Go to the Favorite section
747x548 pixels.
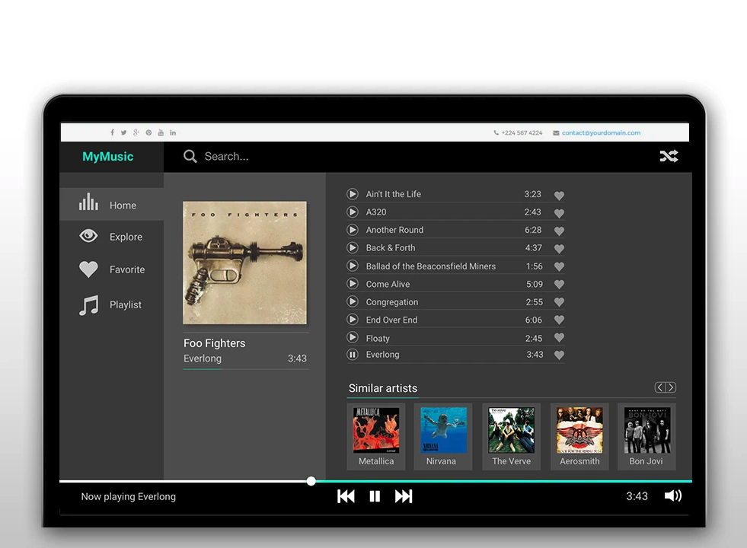[111, 269]
